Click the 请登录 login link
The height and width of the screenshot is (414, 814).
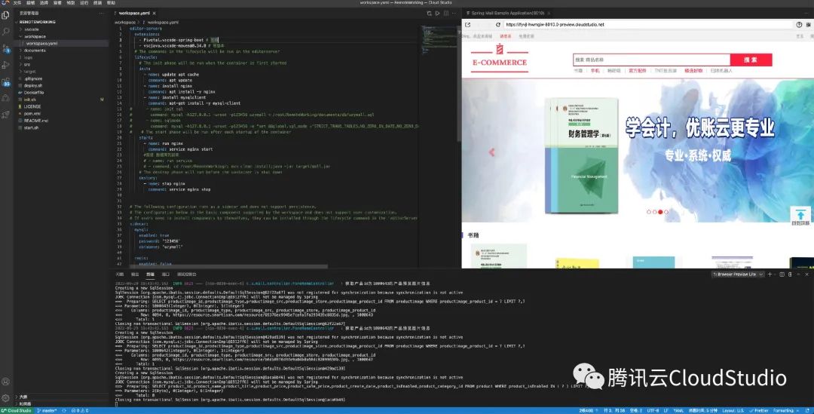[505, 36]
